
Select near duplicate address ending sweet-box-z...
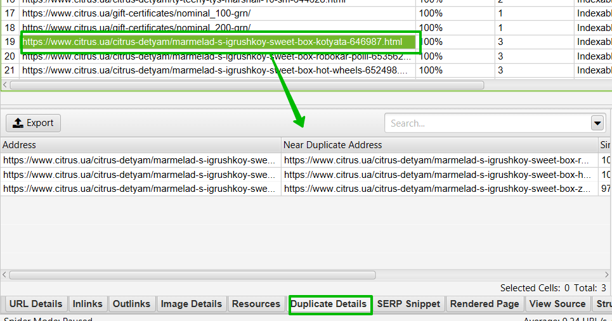point(439,189)
